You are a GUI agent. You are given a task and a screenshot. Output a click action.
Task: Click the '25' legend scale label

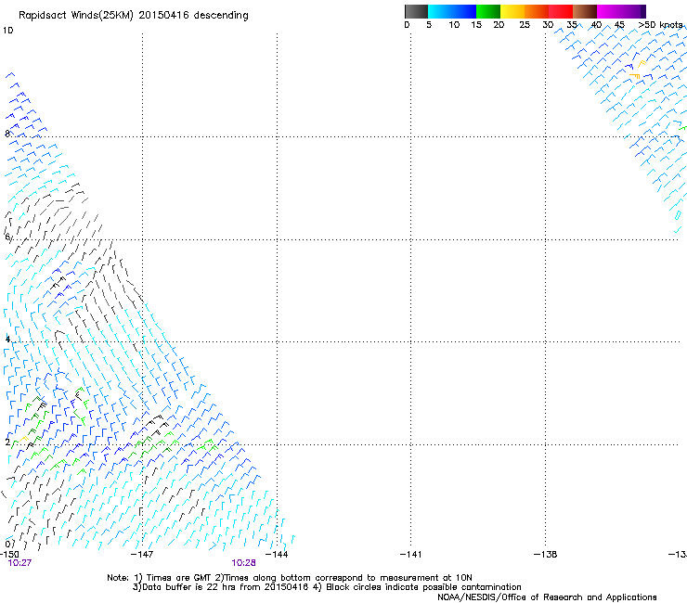point(525,25)
